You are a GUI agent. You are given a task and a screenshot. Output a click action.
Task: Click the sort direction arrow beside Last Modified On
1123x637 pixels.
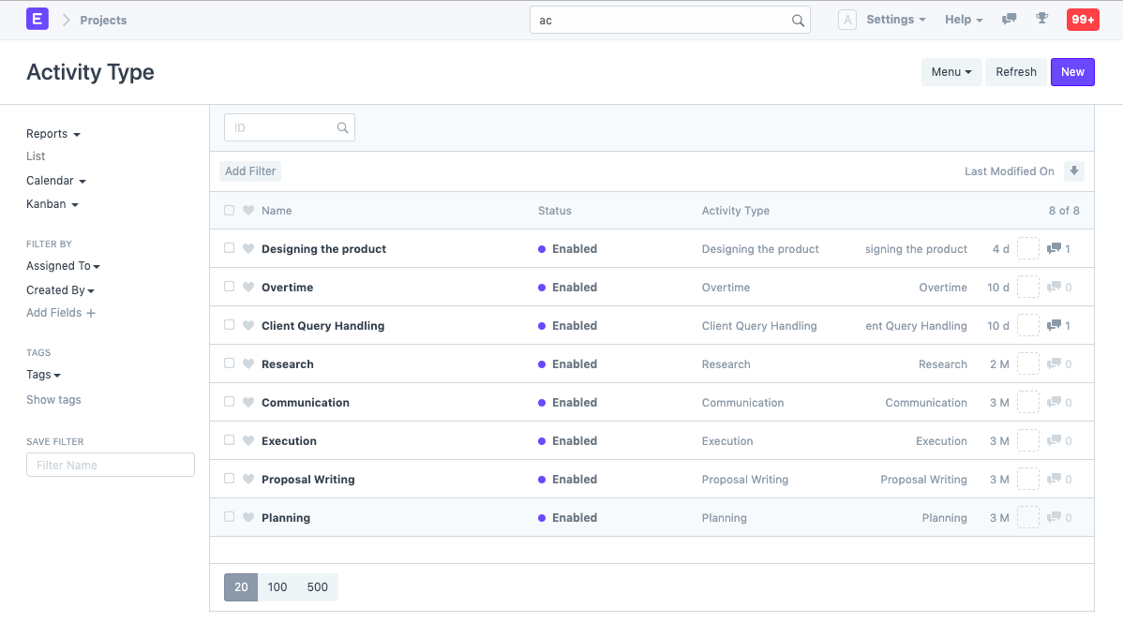point(1074,170)
